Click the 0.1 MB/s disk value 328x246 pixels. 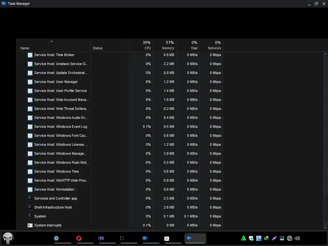tap(191, 216)
